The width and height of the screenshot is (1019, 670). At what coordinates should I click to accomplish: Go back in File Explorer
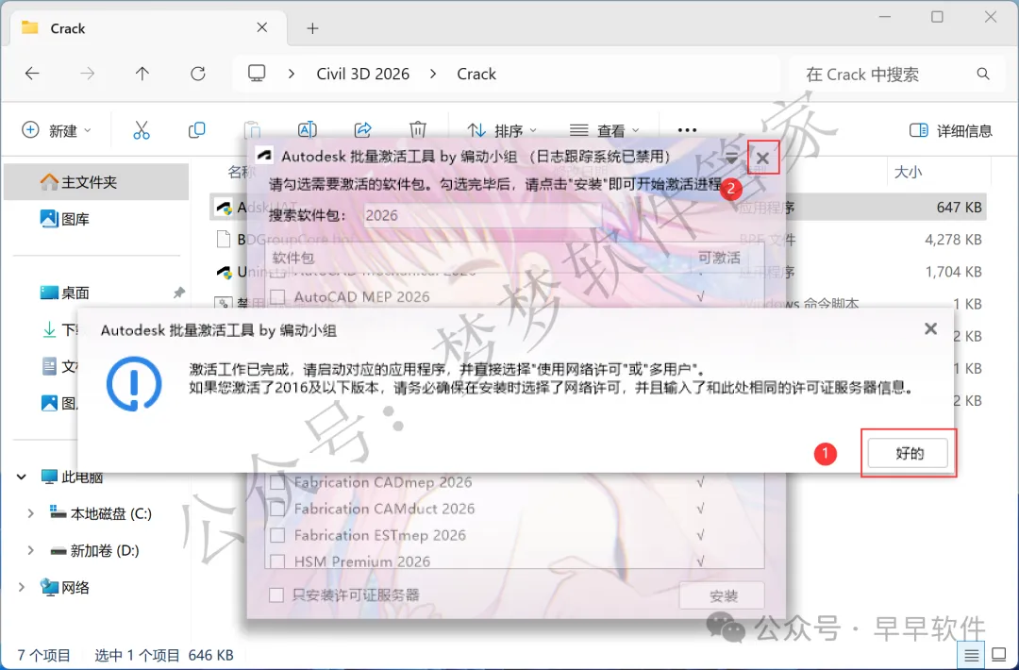click(32, 74)
